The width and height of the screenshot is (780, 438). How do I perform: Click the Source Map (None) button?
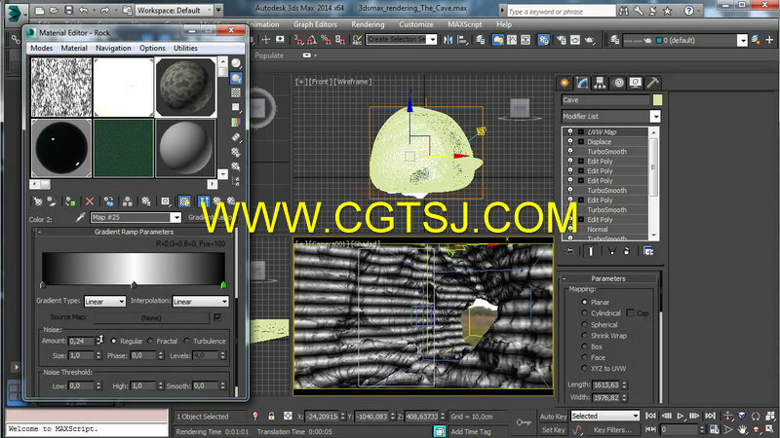pos(151,318)
